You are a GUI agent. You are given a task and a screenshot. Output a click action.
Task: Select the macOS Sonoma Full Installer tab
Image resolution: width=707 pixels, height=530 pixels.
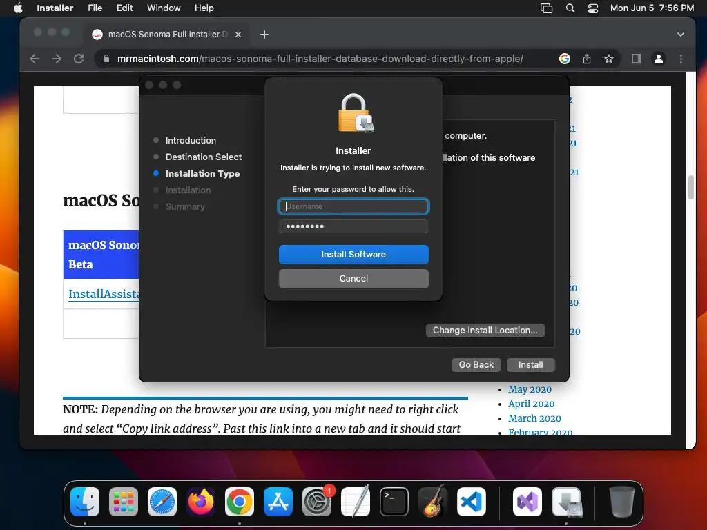tap(167, 35)
